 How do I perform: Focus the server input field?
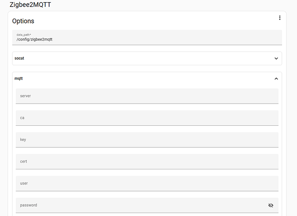147,96
